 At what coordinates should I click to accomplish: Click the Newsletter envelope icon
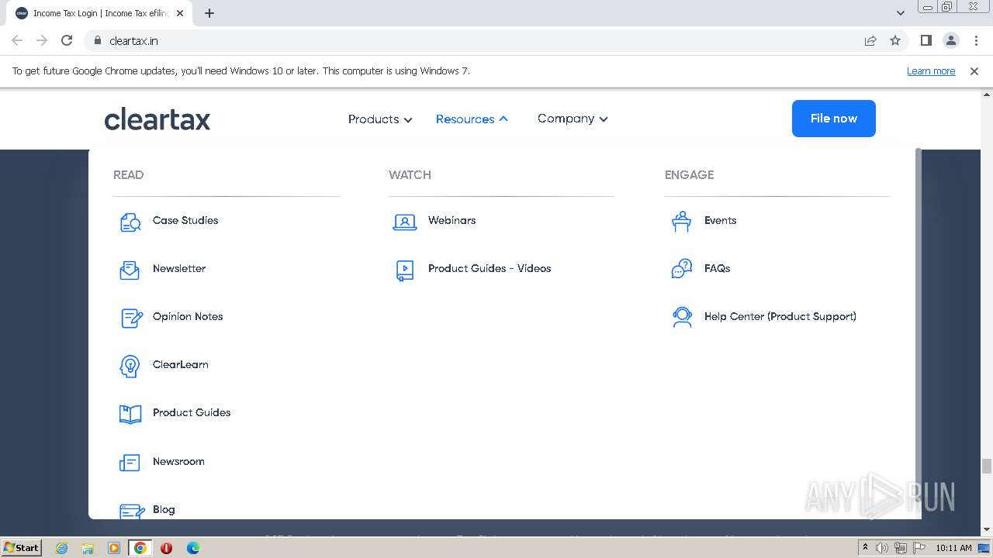tap(130, 270)
